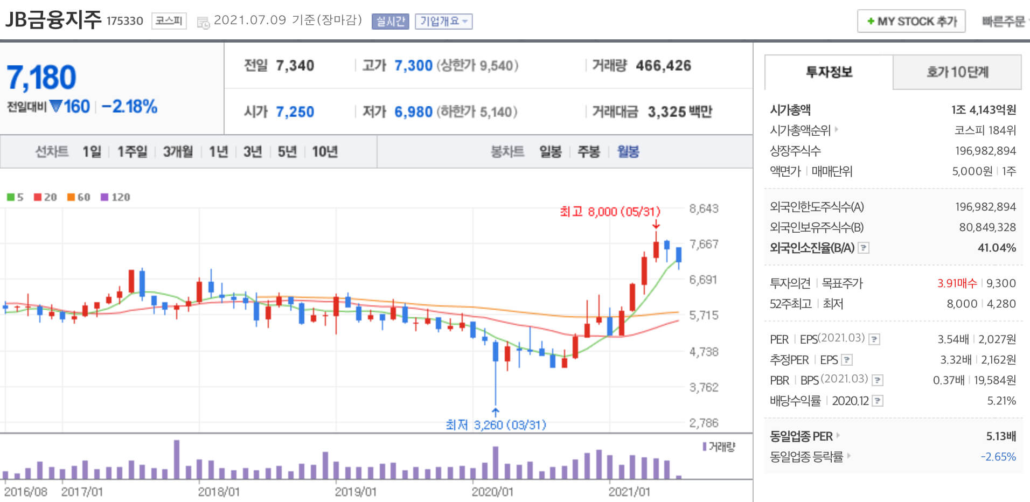Click the help icon next to BPS(2021.03)
This screenshot has height=502, width=1030.
point(878,380)
